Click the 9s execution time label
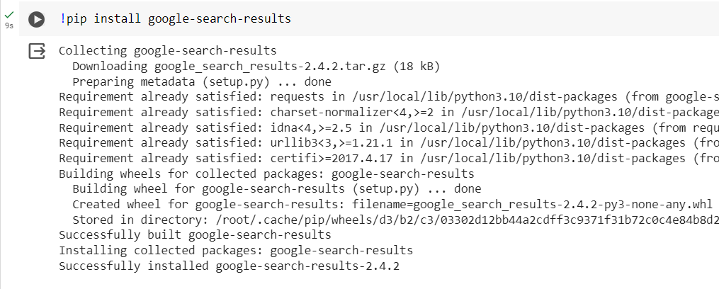719x289 pixels. click(x=9, y=25)
